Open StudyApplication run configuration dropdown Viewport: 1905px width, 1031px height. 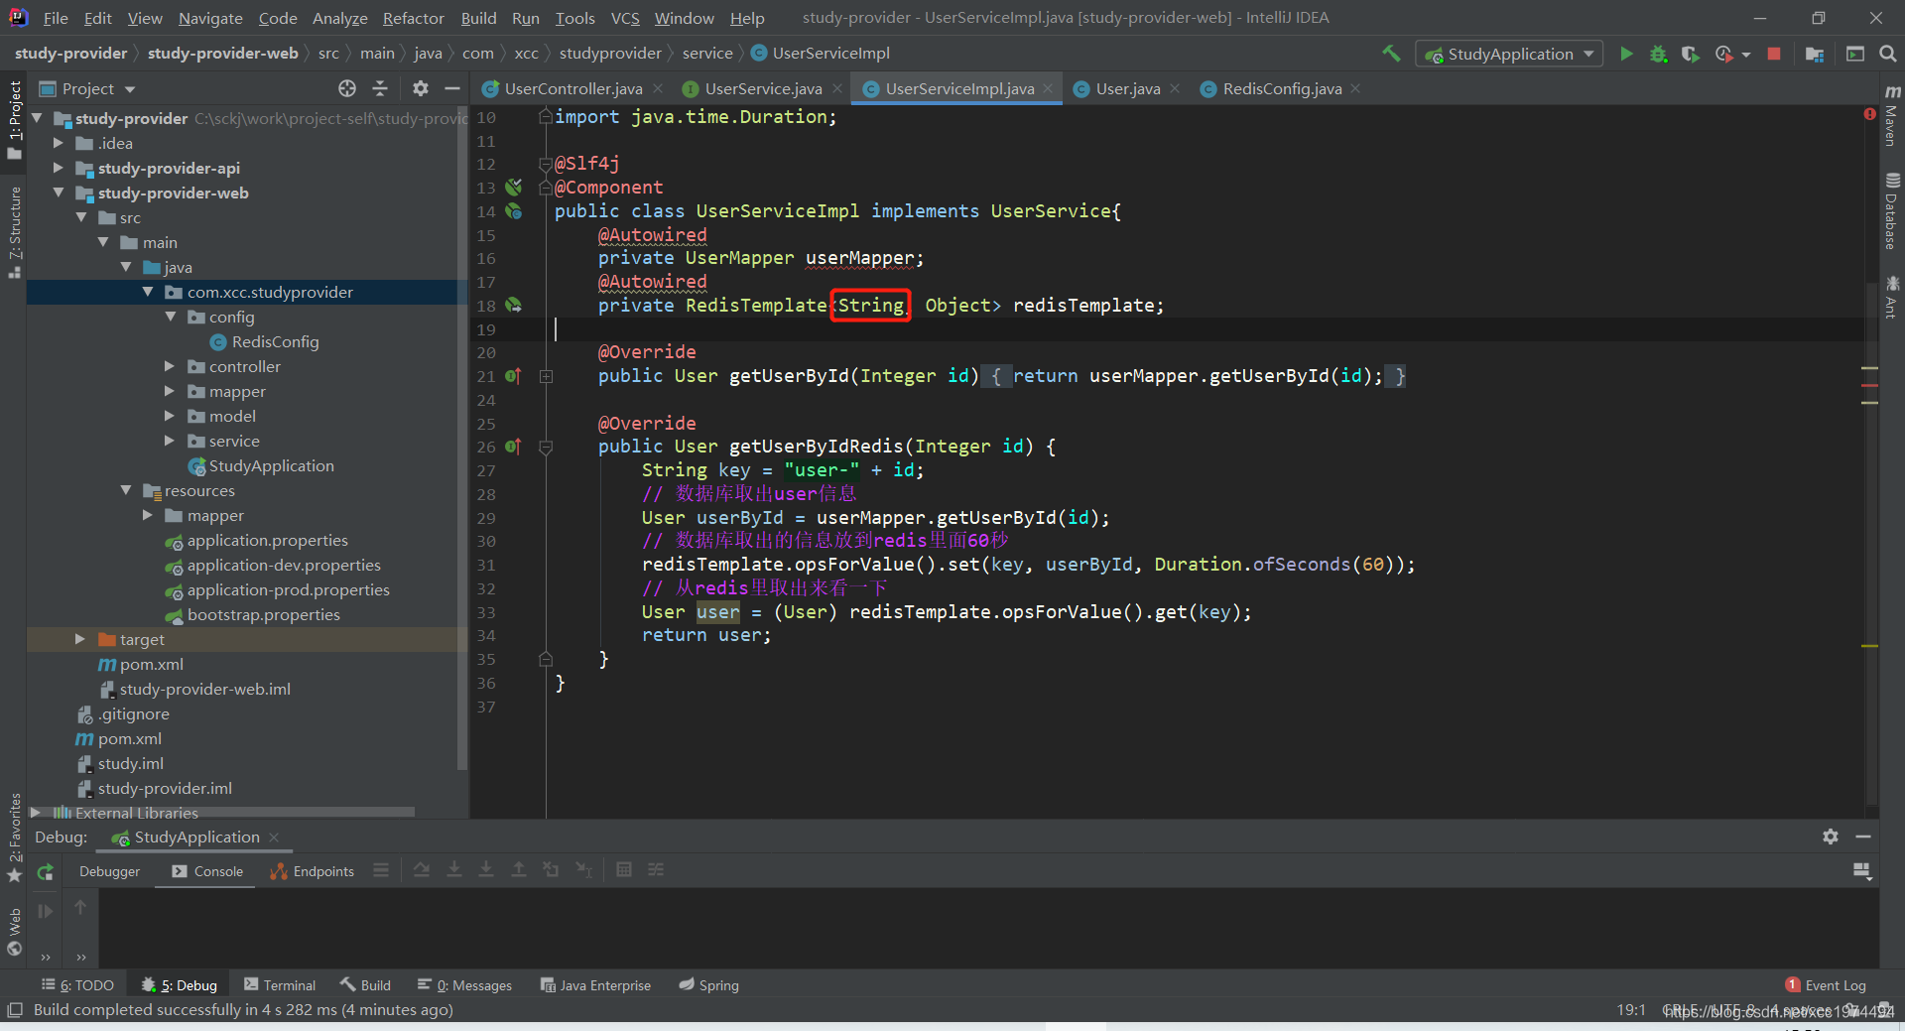coord(1510,54)
